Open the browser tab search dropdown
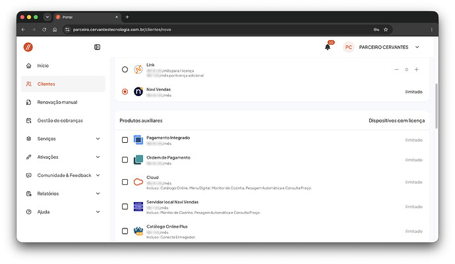Image resolution: width=455 pixels, height=264 pixels. 47,17
